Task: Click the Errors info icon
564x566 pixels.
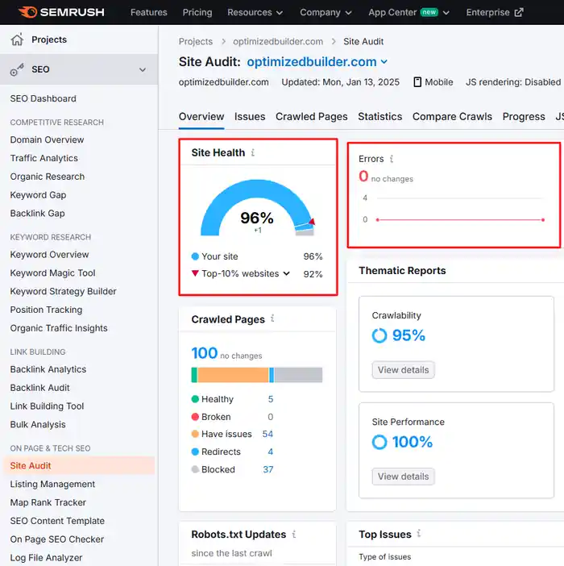Action: point(392,159)
